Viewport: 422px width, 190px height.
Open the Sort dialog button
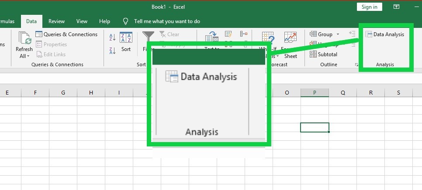coord(126,41)
